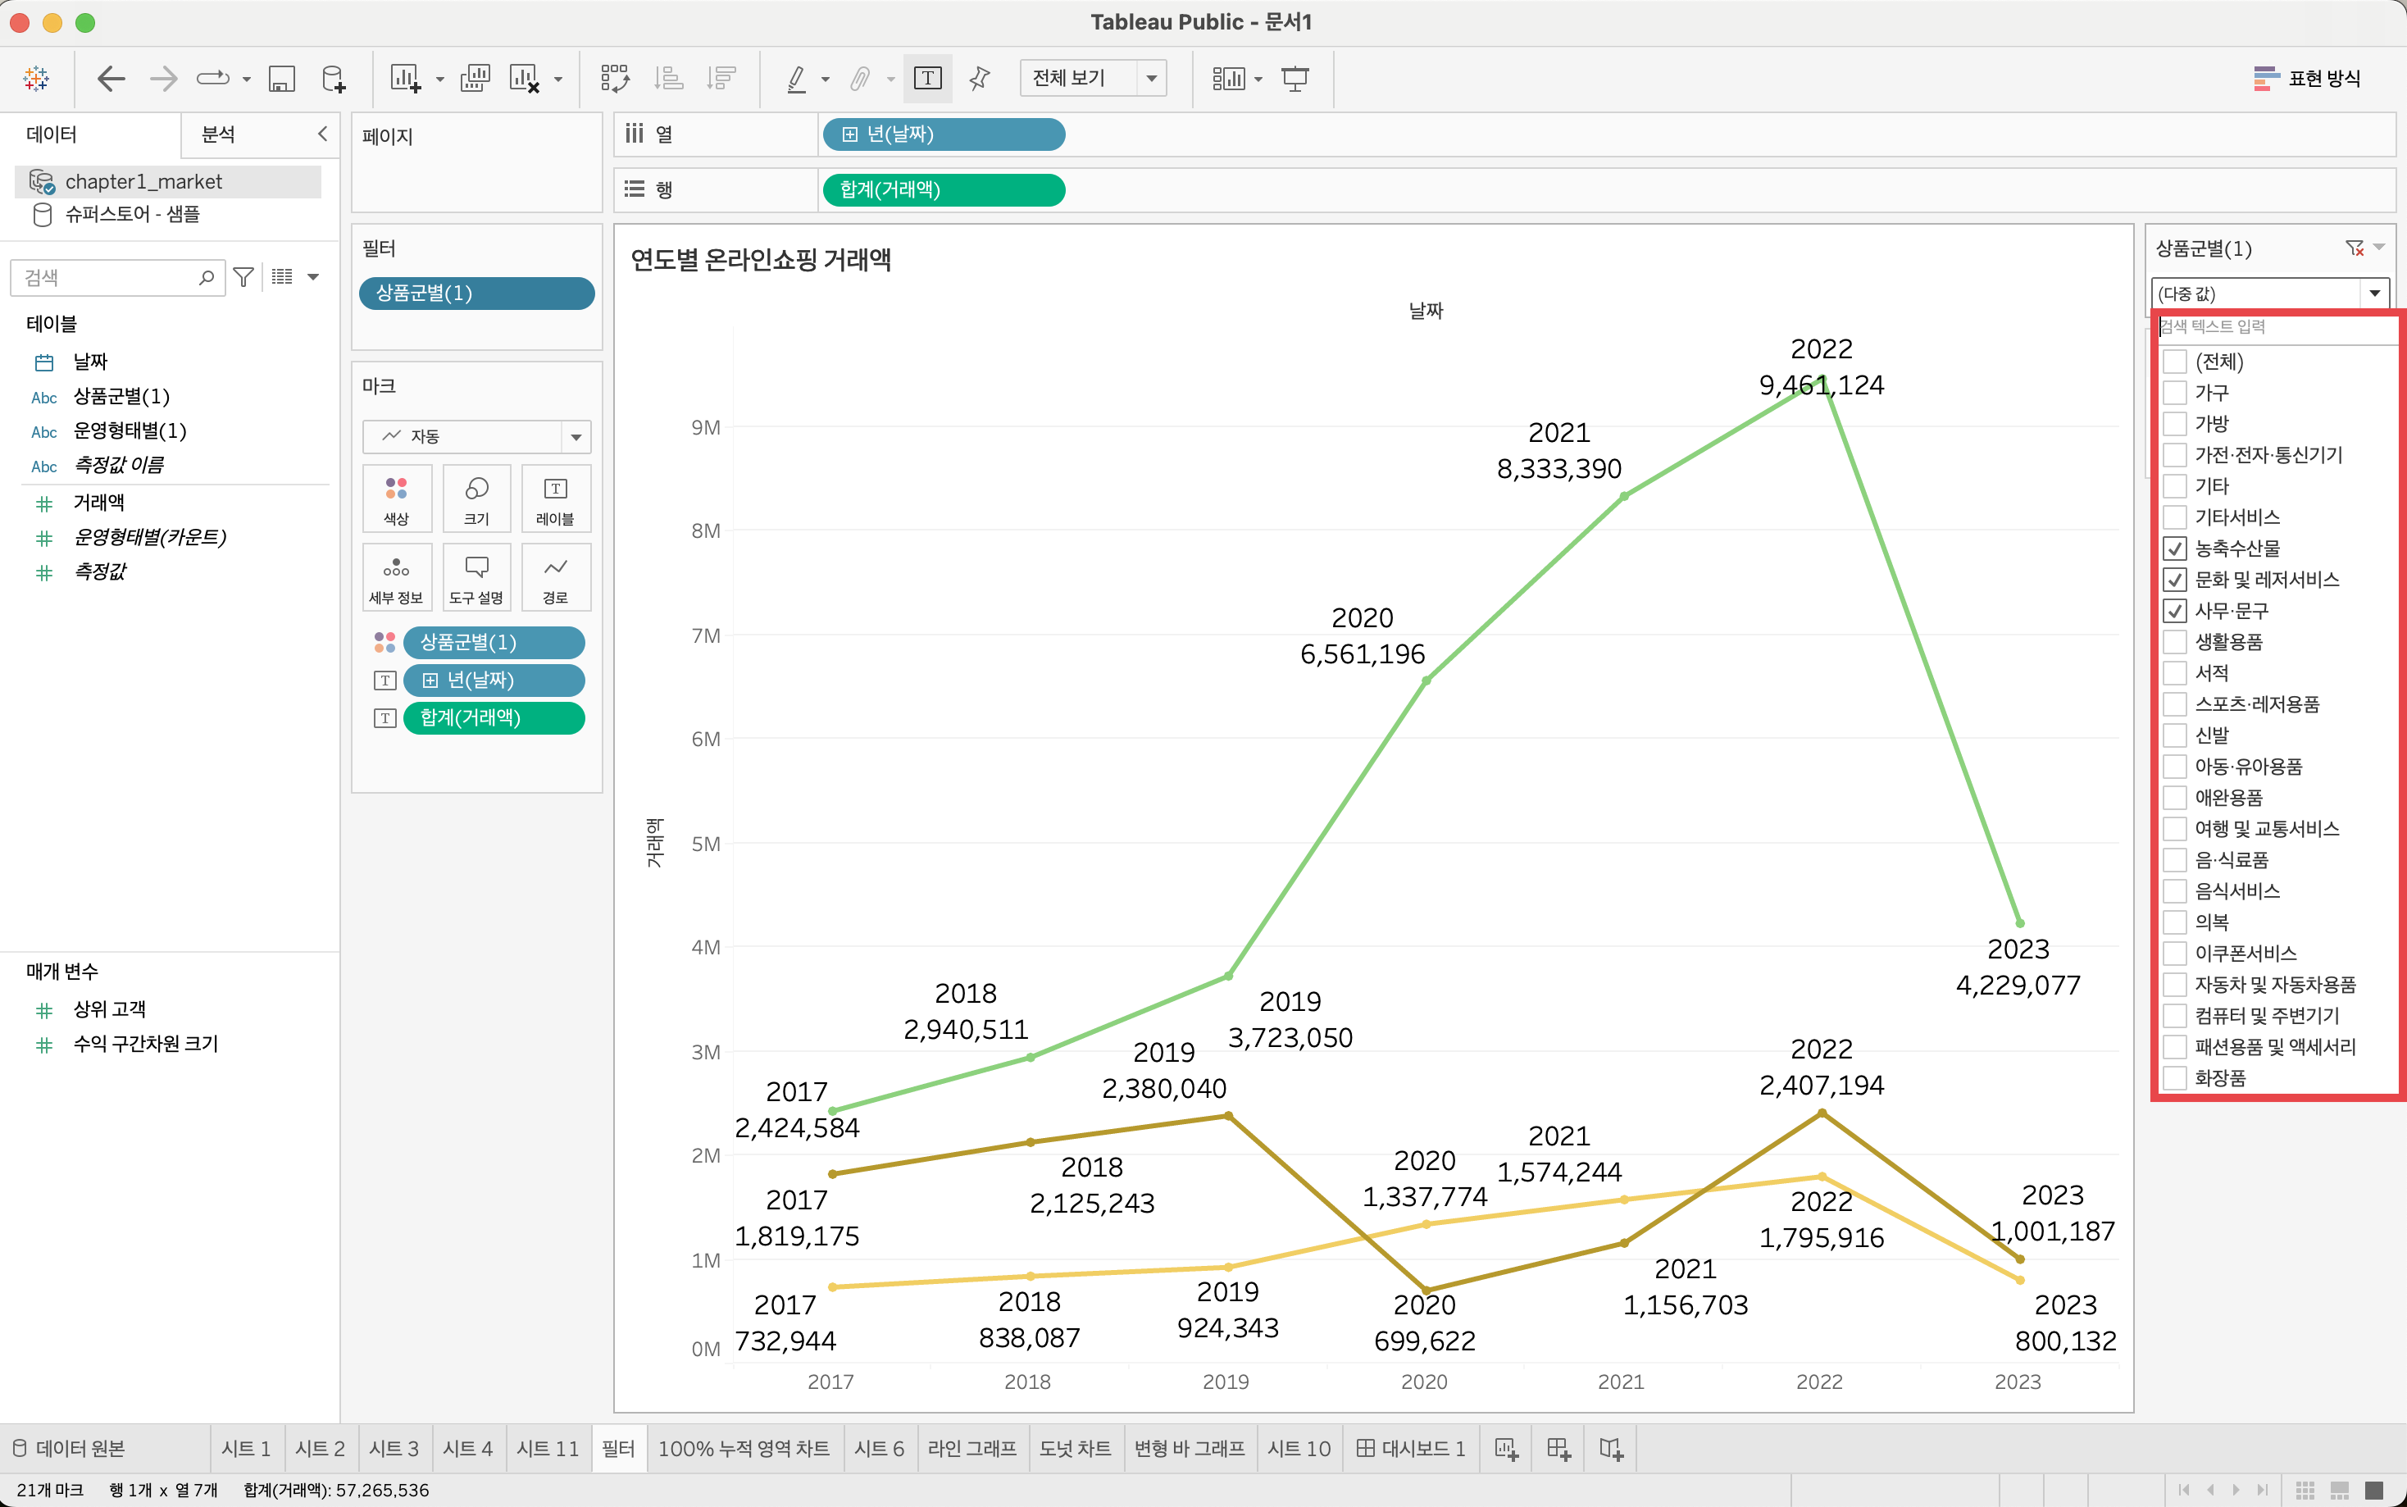Click the new dashboard icon in tab bar
The image size is (2407, 1507).
pos(1558,1448)
